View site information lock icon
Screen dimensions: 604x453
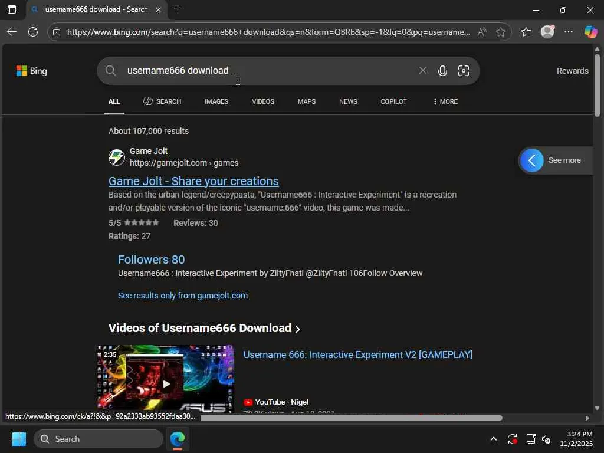57,32
